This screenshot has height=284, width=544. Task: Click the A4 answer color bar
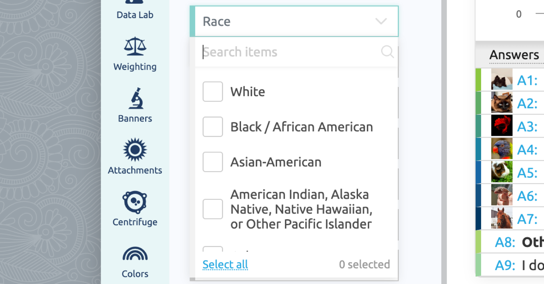pyautogui.click(x=478, y=149)
